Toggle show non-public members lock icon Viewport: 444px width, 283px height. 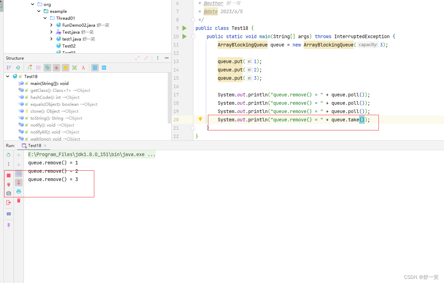tap(56, 68)
